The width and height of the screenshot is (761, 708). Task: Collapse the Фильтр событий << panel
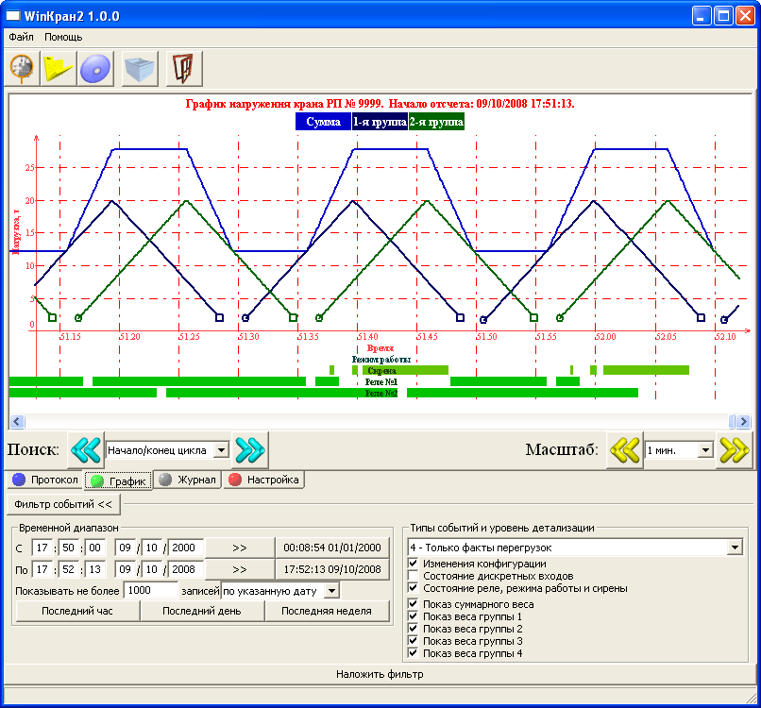(x=63, y=504)
